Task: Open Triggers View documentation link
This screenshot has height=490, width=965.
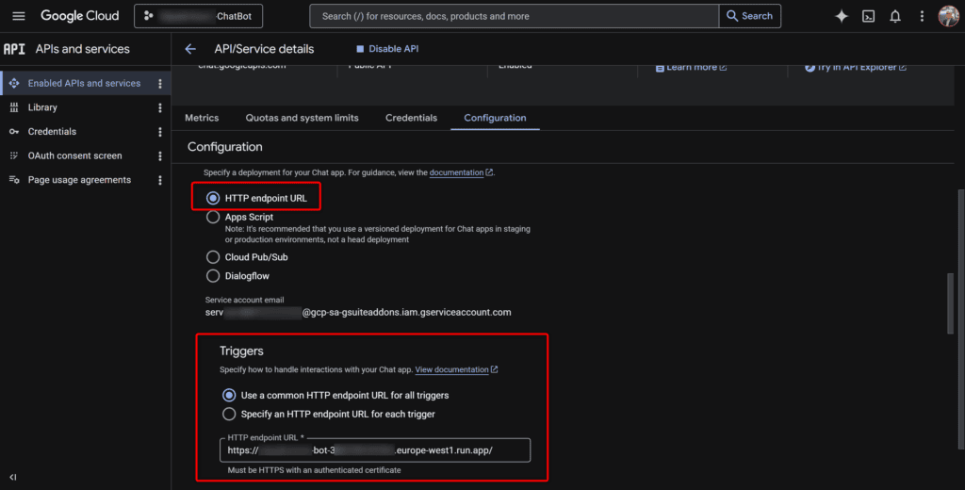Action: tap(456, 370)
